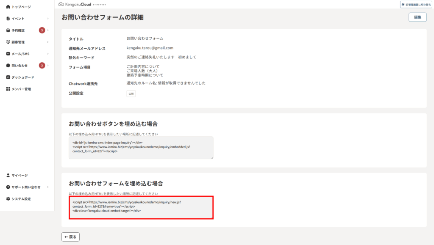
Task: Click the keyword text 突然のご連絡失礼いたします
Action: 150,57
